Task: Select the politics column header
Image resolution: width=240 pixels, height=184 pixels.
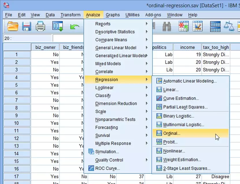Action: click(163, 47)
